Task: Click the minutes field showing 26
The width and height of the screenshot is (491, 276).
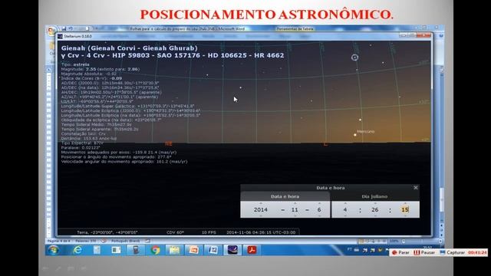Action: [x=375, y=209]
